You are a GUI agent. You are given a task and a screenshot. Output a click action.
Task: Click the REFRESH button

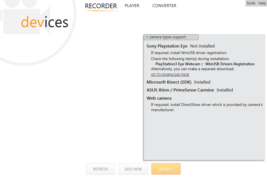100,169
